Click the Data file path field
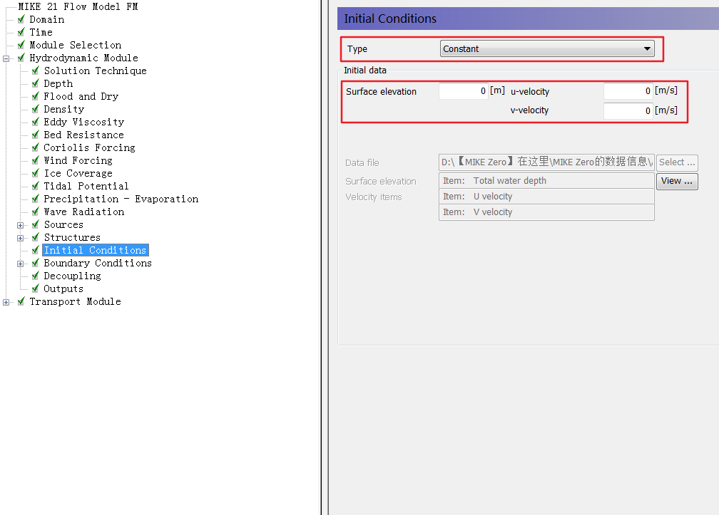This screenshot has width=719, height=515. pos(546,162)
